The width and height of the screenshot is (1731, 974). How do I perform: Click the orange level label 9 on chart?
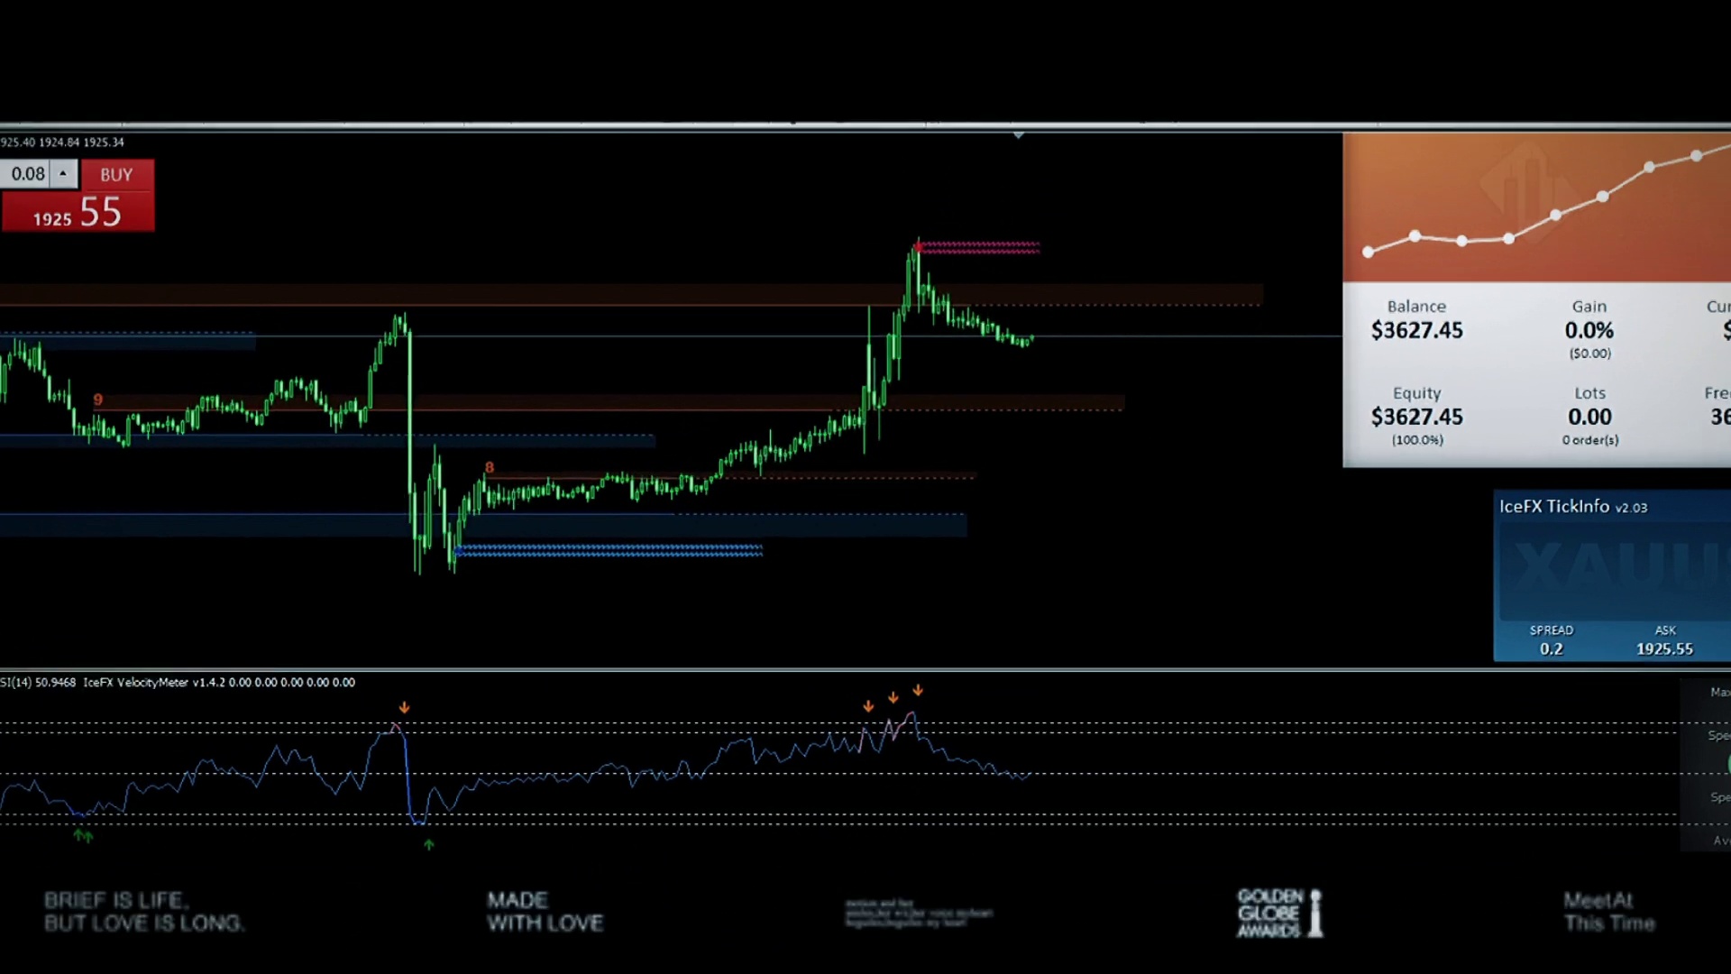tap(98, 400)
